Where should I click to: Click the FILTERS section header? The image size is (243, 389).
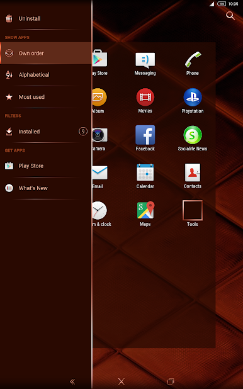(13, 116)
